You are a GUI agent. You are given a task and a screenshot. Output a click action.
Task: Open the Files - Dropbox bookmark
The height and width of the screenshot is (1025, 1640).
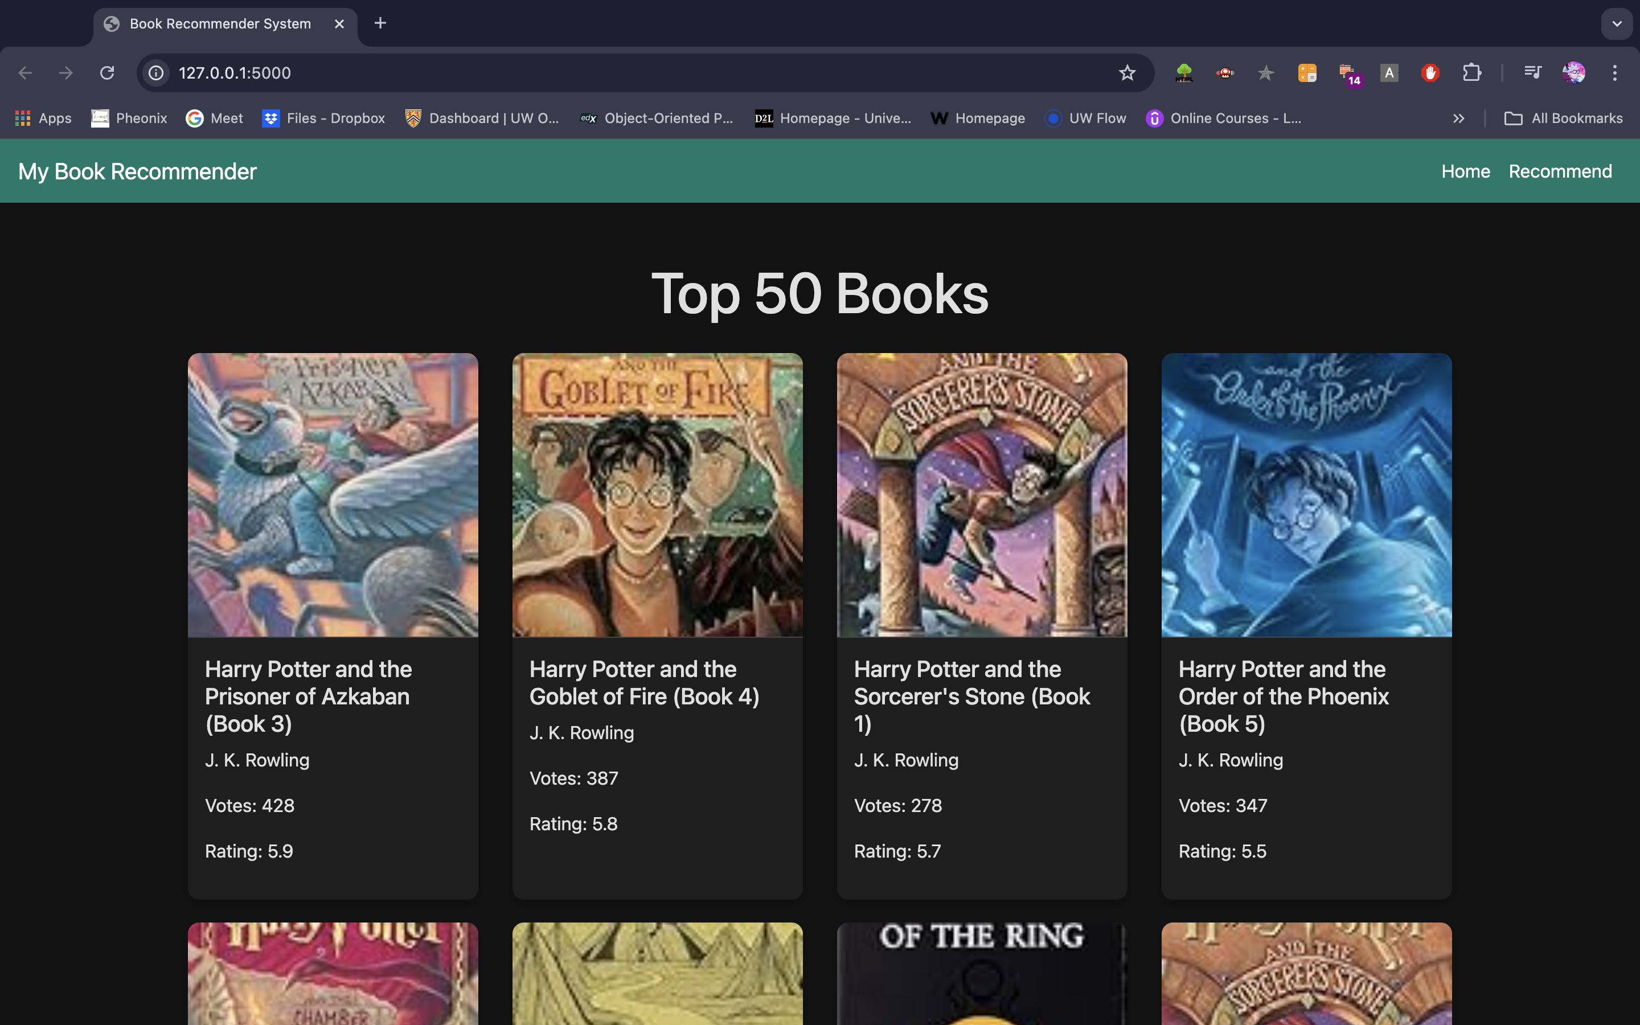click(x=324, y=118)
